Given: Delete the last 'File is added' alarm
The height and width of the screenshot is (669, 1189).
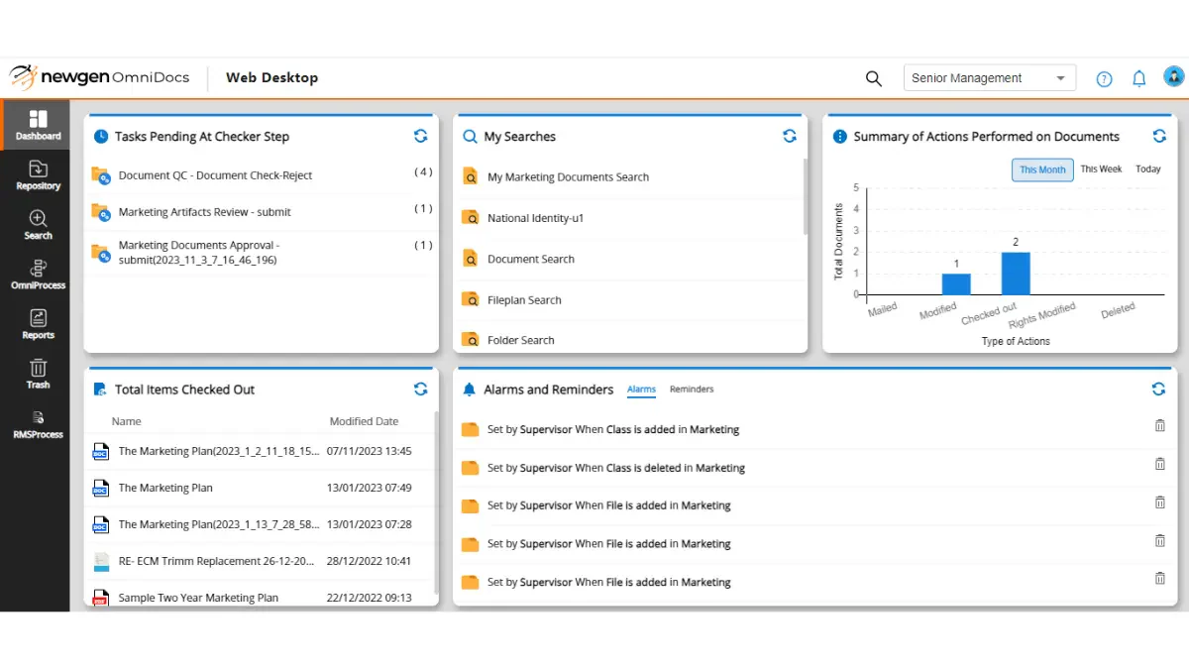Looking at the screenshot, I should (1159, 578).
